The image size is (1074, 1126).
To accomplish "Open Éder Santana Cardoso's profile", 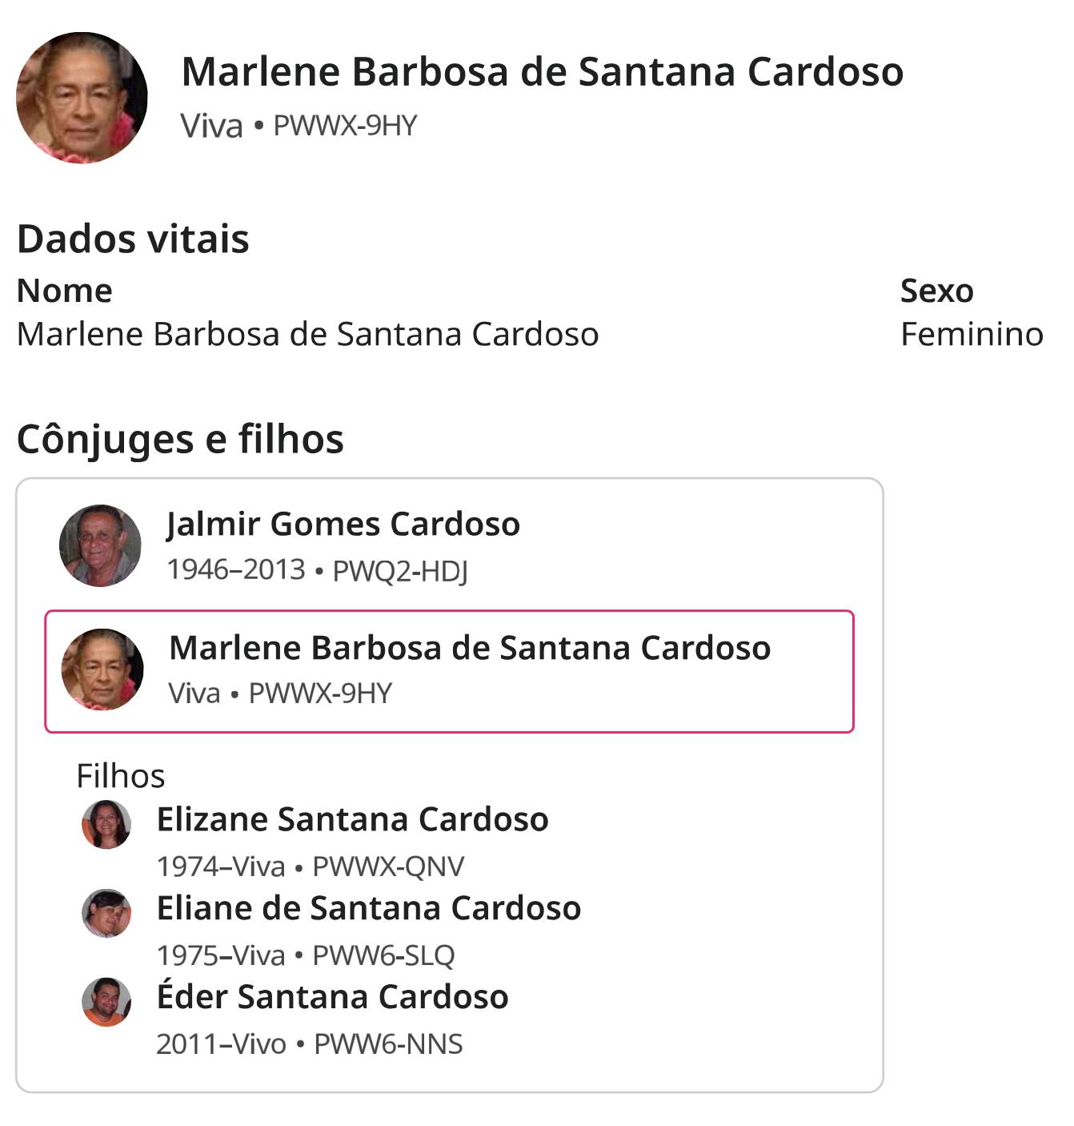I will [x=333, y=997].
